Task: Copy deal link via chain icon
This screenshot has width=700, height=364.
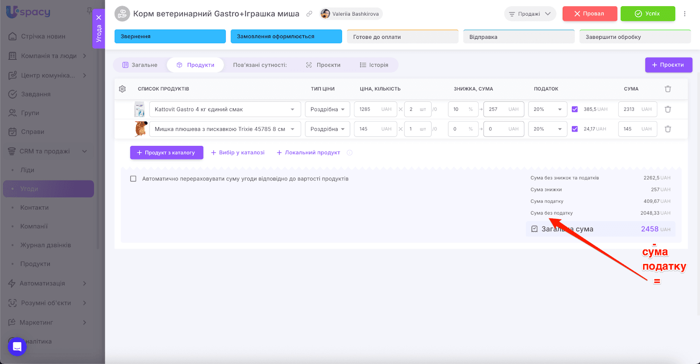Action: tap(309, 14)
